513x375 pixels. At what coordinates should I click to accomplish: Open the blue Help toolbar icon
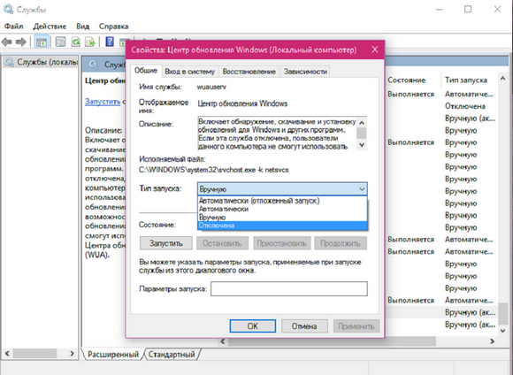pos(110,42)
